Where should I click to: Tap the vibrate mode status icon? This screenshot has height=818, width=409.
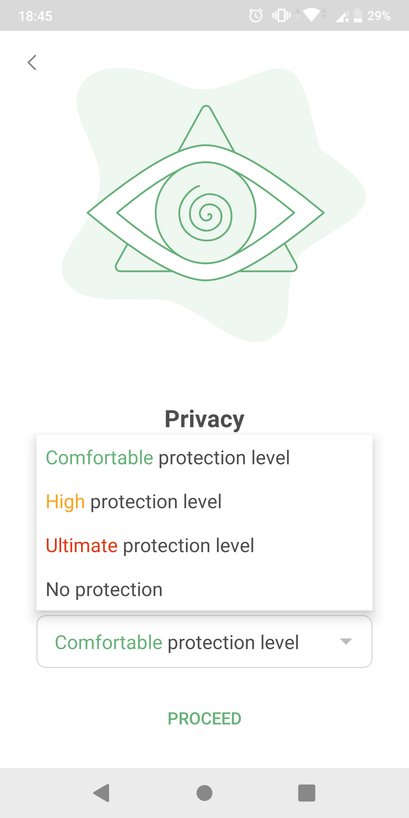[281, 16]
